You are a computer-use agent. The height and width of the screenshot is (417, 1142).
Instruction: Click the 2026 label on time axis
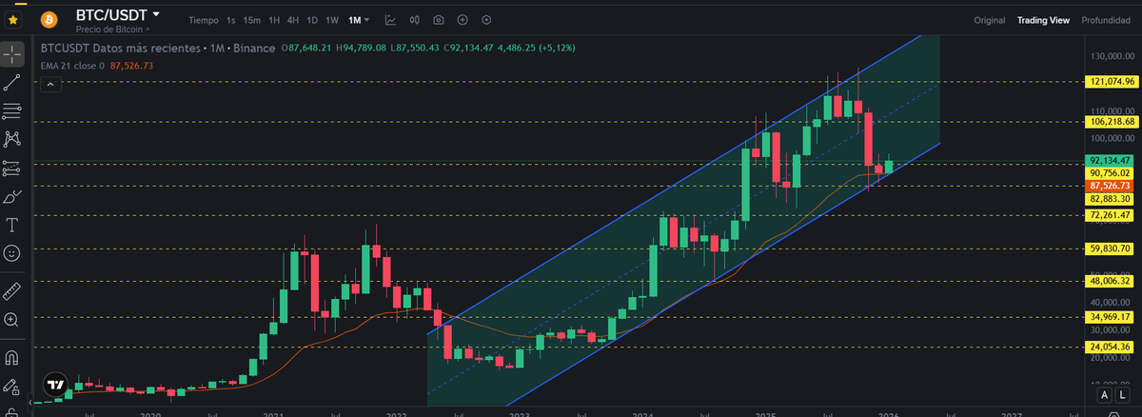coord(889,414)
